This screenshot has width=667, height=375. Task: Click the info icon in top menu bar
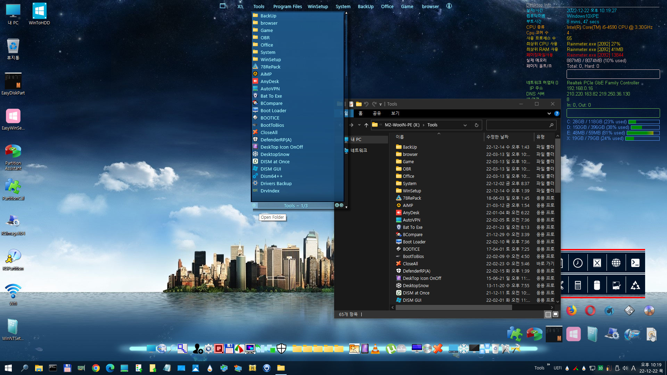pos(449,6)
